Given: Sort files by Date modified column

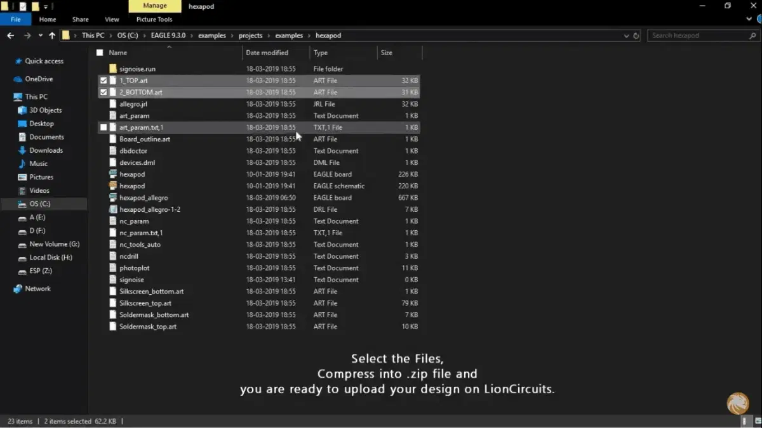Looking at the screenshot, I should tap(267, 53).
